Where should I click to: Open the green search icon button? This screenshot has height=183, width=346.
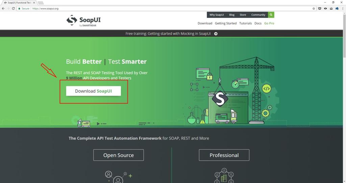(x=271, y=15)
